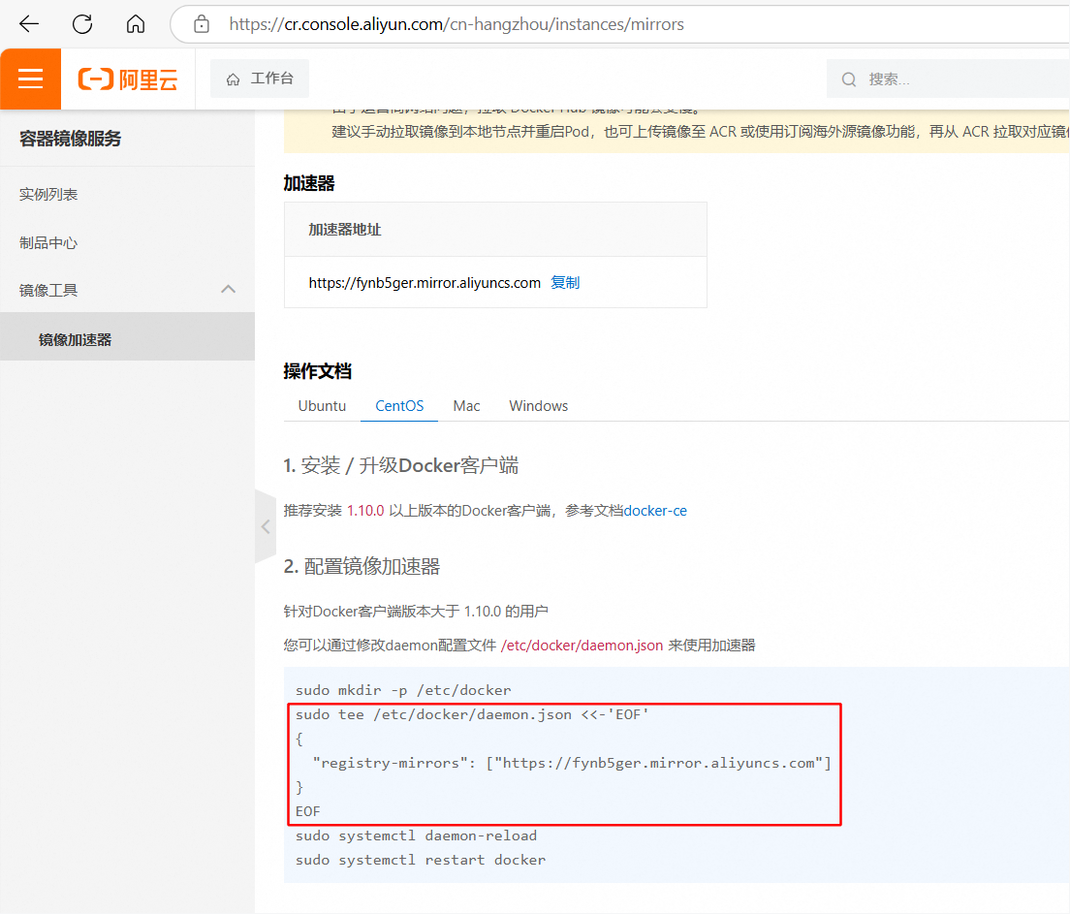1070x914 pixels.
Task: Click the /etc/docker/daemon.json path text
Action: pos(582,646)
